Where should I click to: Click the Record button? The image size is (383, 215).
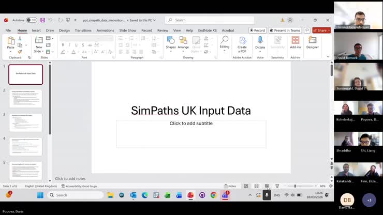(x=257, y=30)
